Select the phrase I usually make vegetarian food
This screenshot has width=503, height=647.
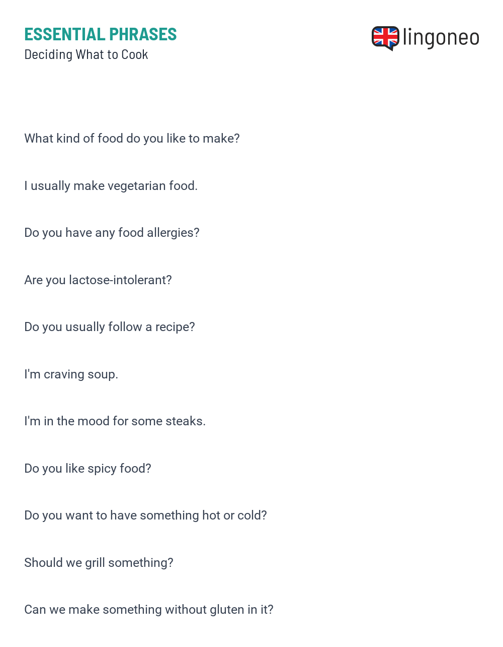(111, 186)
